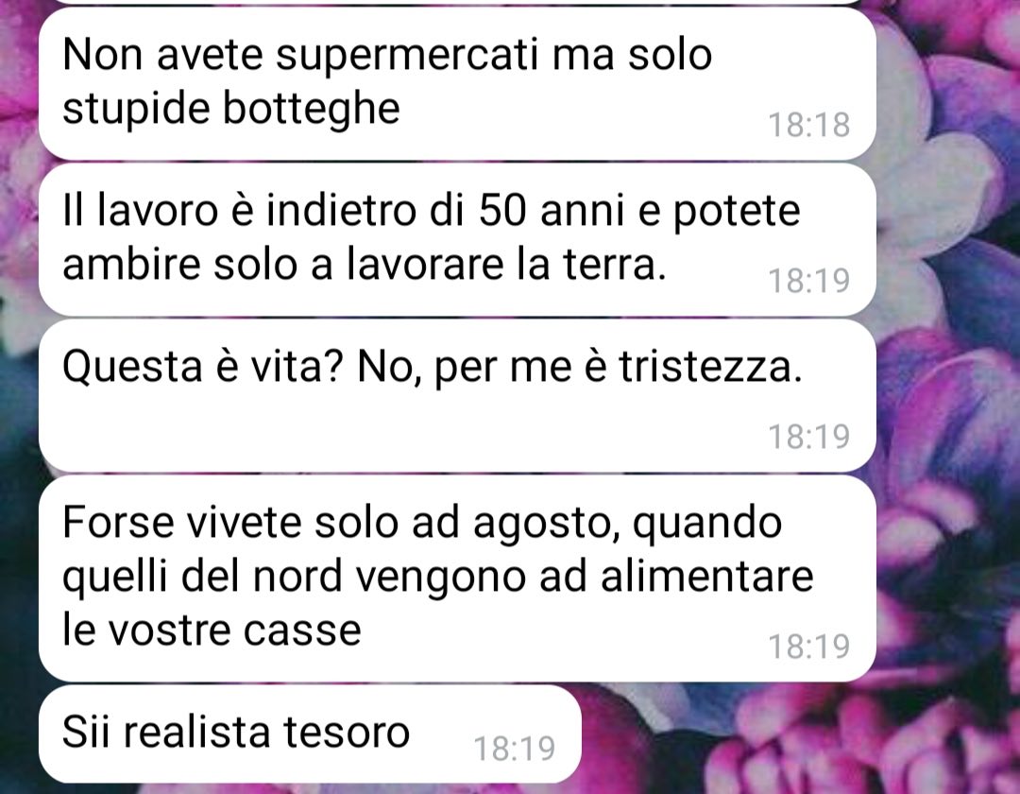Select the 'Forse vivete solo ad agosto' message
The height and width of the screenshot is (794, 1020).
[x=457, y=578]
